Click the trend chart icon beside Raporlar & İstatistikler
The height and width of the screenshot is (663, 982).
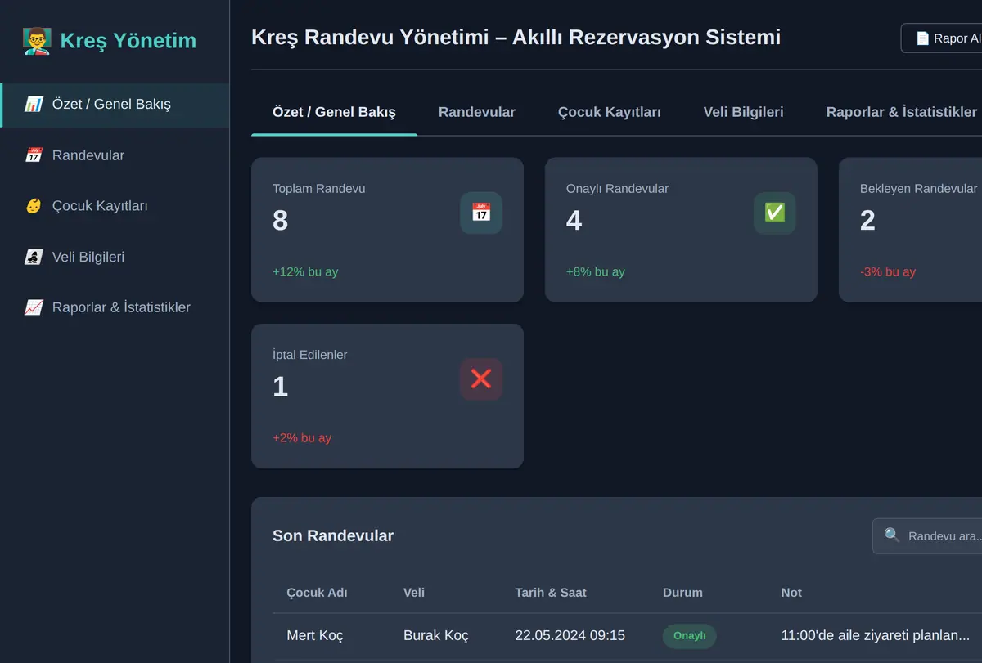[x=34, y=307]
